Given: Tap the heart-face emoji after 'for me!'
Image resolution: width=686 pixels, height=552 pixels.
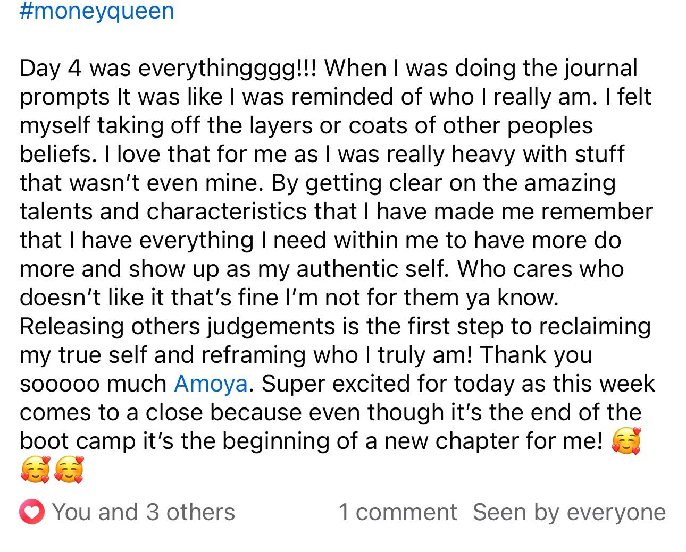Looking at the screenshot, I should click(626, 441).
